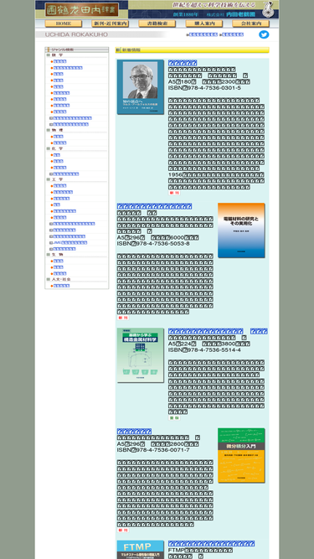Open title link above ISBN 978-4-7536-5514-4
Screen dimensions: 314x559
[218, 331]
